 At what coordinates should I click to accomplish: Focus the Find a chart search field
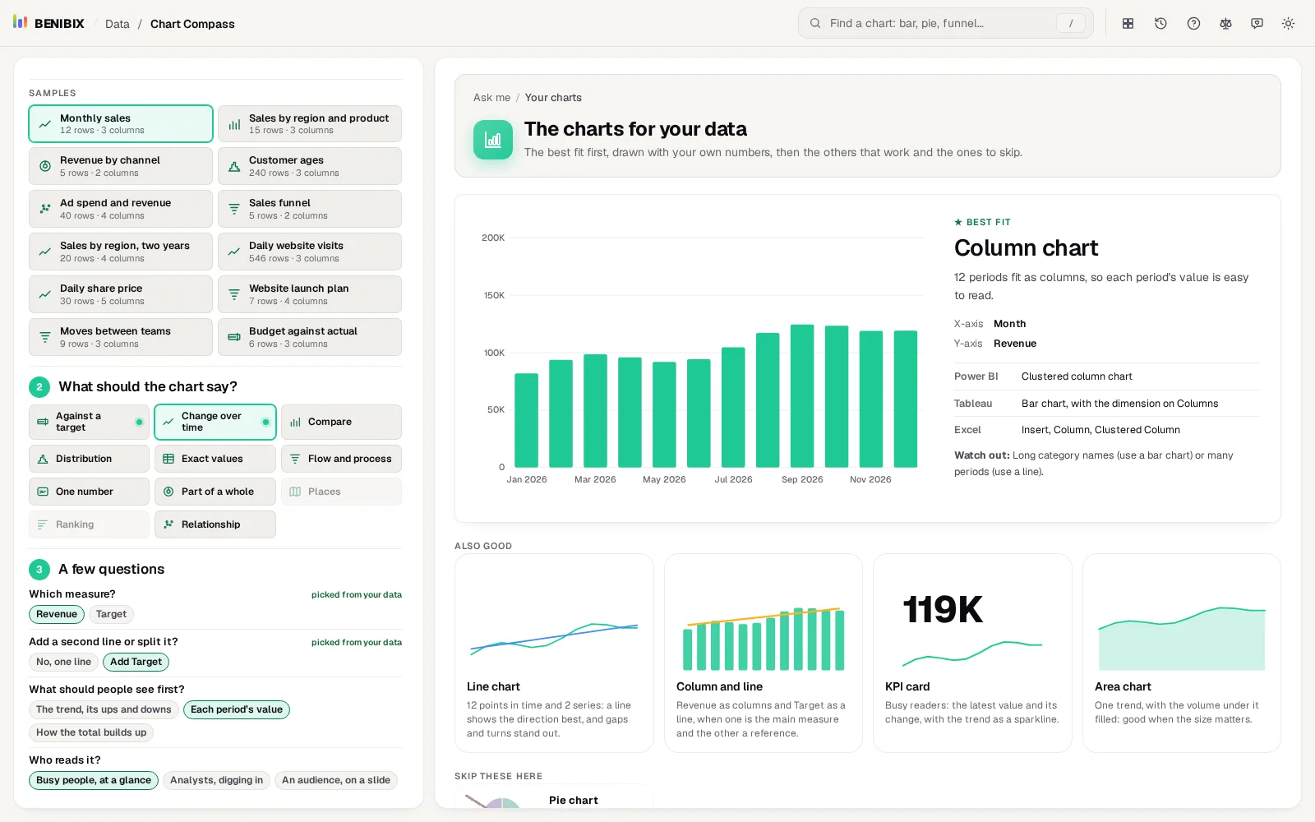(946, 23)
